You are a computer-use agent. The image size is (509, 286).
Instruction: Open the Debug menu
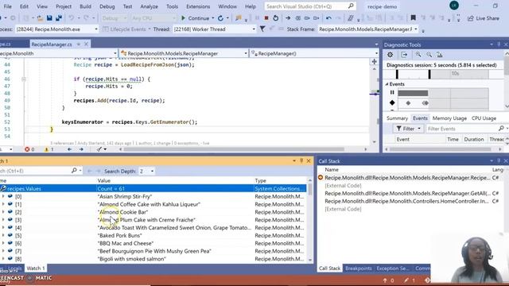click(107, 6)
